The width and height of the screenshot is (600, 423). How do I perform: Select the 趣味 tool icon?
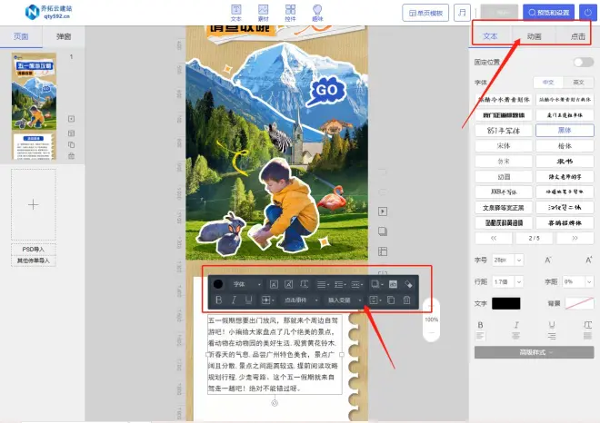317,12
